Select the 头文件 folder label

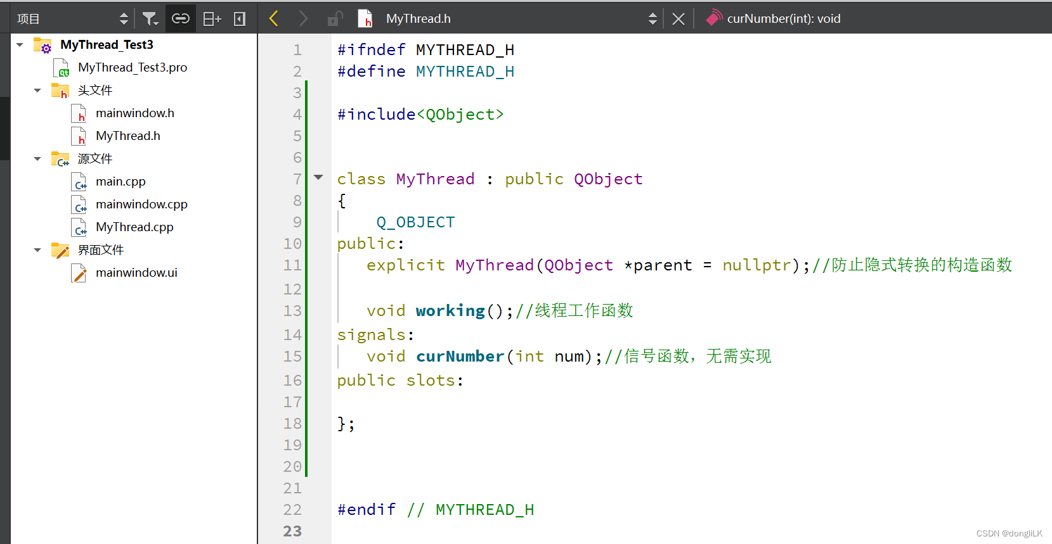(95, 91)
